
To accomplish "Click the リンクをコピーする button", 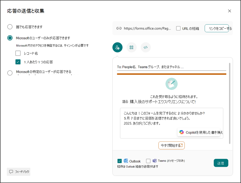I will coord(218,28).
